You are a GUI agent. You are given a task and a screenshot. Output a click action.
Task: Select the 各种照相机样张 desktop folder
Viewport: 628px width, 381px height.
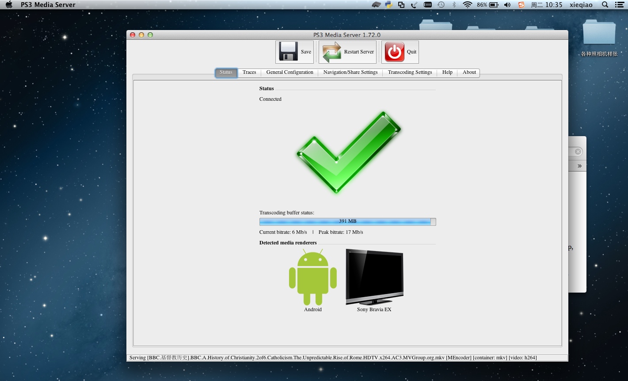599,38
